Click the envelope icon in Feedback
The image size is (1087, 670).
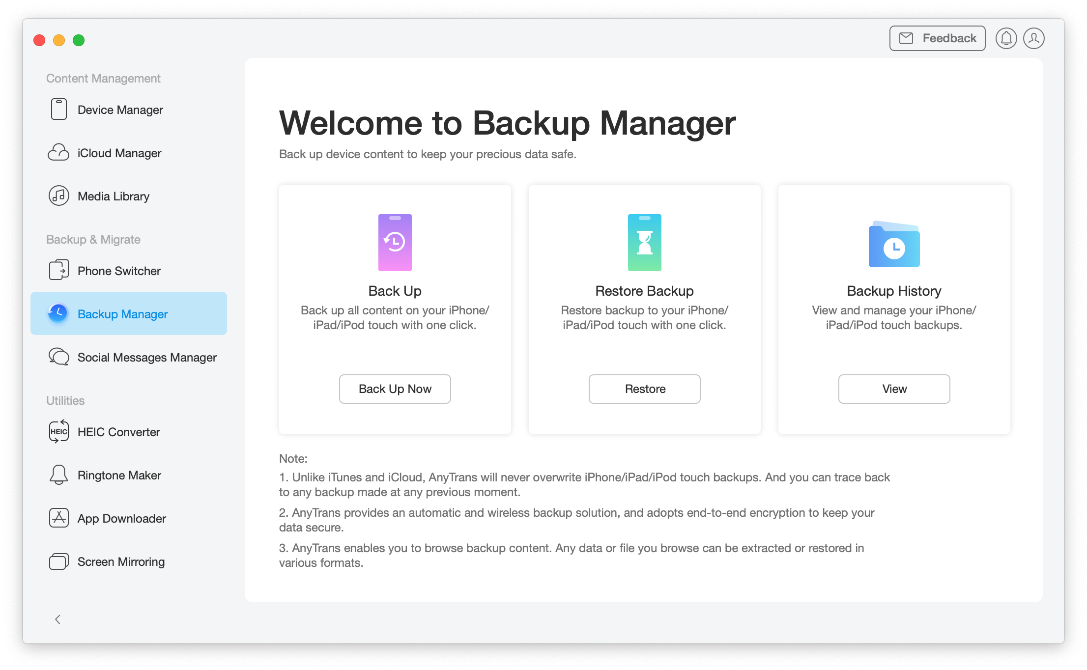click(x=906, y=38)
